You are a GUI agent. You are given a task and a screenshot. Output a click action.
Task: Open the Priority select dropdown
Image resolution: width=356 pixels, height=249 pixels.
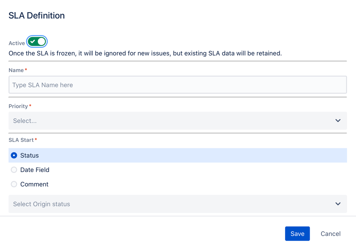(x=171, y=121)
